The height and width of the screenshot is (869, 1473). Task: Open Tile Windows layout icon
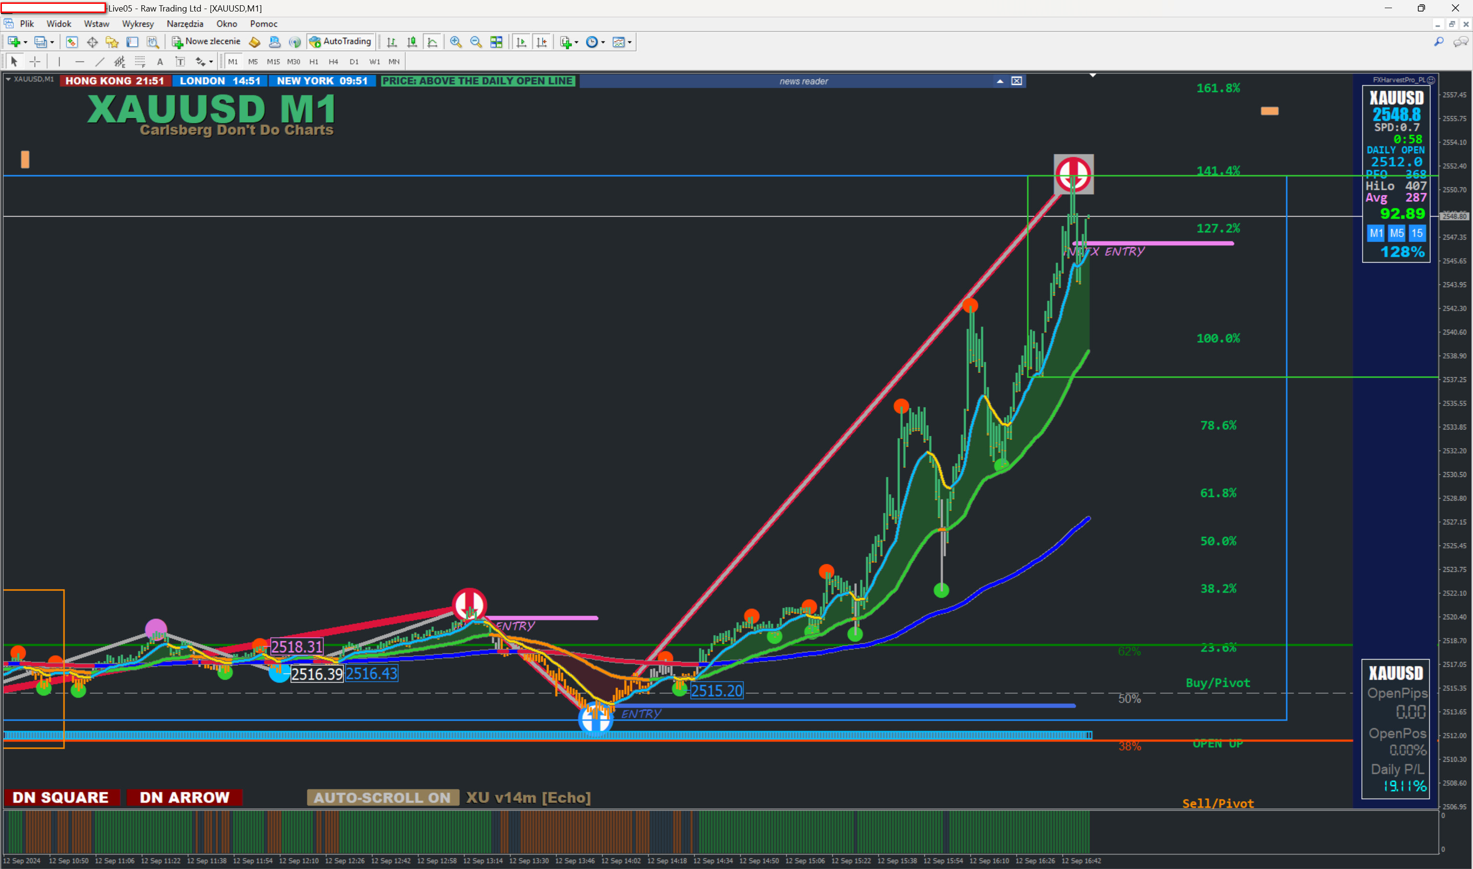(496, 42)
